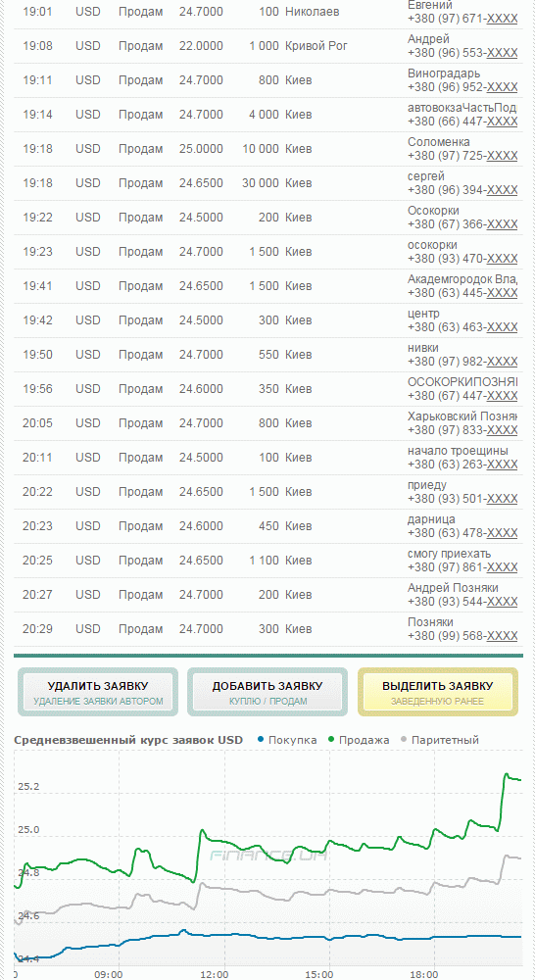The width and height of the screenshot is (535, 980).
Task: Reveal phone number for Андрей, Кривой Рог
Action: click(502, 54)
